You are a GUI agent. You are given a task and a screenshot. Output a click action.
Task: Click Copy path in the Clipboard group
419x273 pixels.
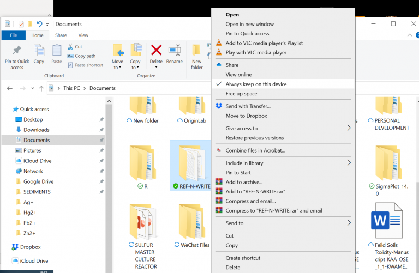click(85, 56)
